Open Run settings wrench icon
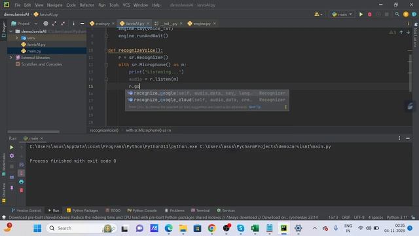Image resolution: width=419 pixels, height=236 pixels. (x=12, y=156)
